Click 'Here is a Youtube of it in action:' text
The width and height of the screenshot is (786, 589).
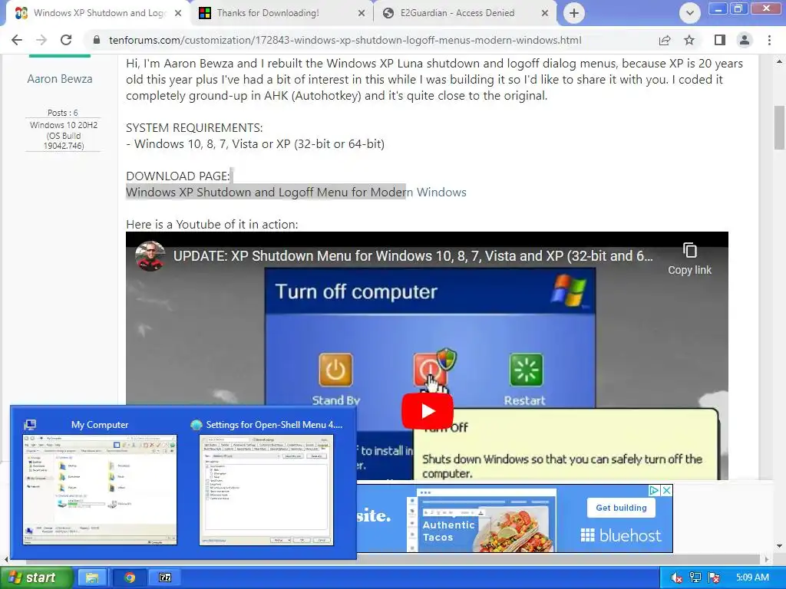coord(212,225)
